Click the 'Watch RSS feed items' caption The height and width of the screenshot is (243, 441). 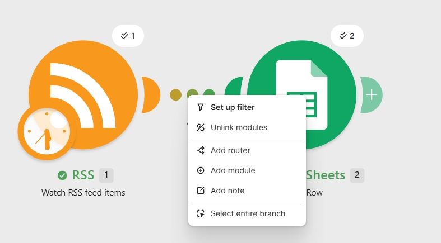(83, 193)
